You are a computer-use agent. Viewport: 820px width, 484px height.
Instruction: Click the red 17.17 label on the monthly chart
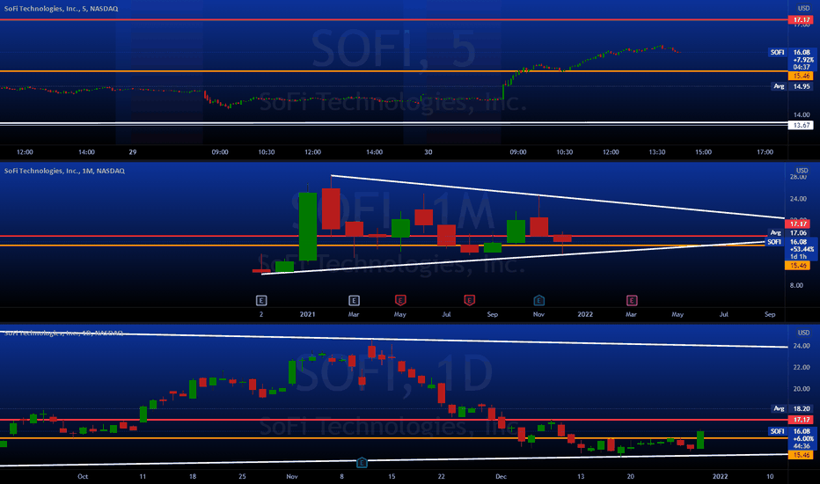[x=798, y=224]
